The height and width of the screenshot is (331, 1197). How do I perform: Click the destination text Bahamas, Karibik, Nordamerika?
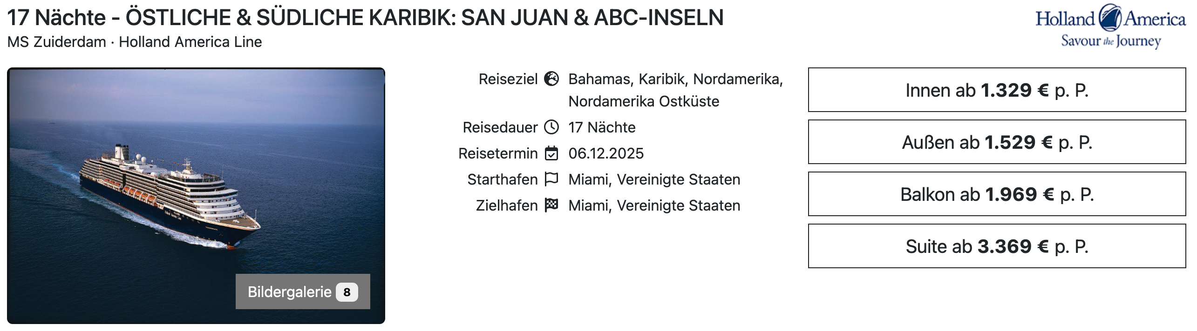point(675,79)
